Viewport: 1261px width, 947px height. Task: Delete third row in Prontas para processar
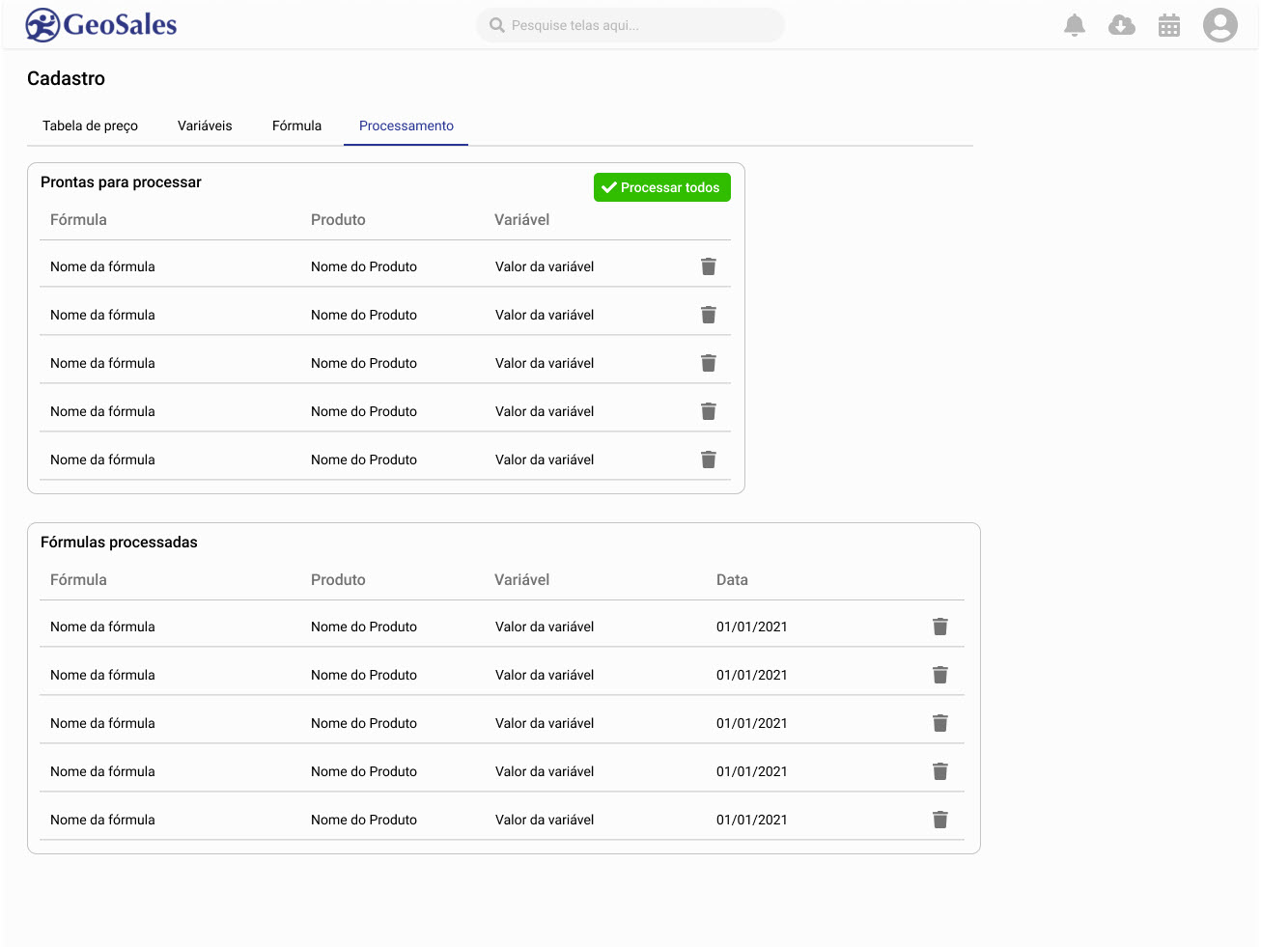coord(709,363)
